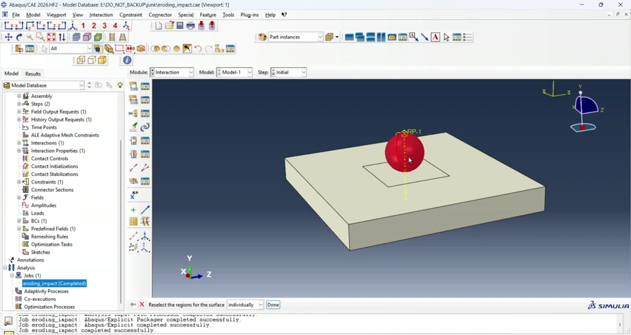This screenshot has width=631, height=335.
Task: Open the File menu
Action: 16,15
